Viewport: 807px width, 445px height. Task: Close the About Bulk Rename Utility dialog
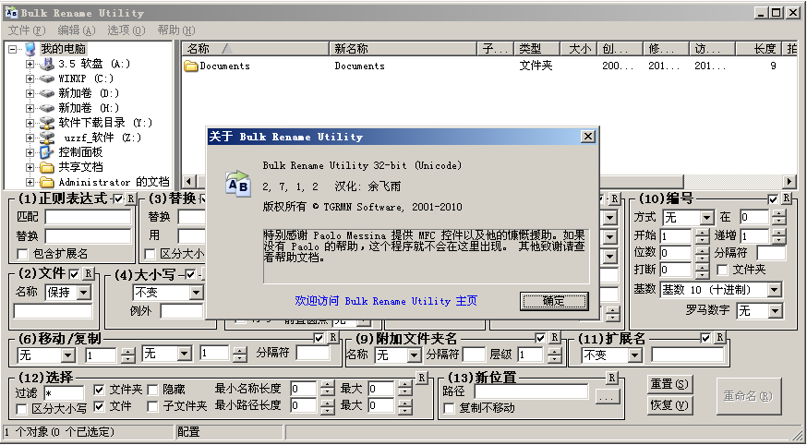click(x=588, y=137)
